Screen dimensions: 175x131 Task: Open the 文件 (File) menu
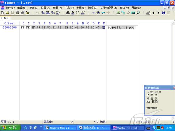pyautogui.click(x=10, y=8)
